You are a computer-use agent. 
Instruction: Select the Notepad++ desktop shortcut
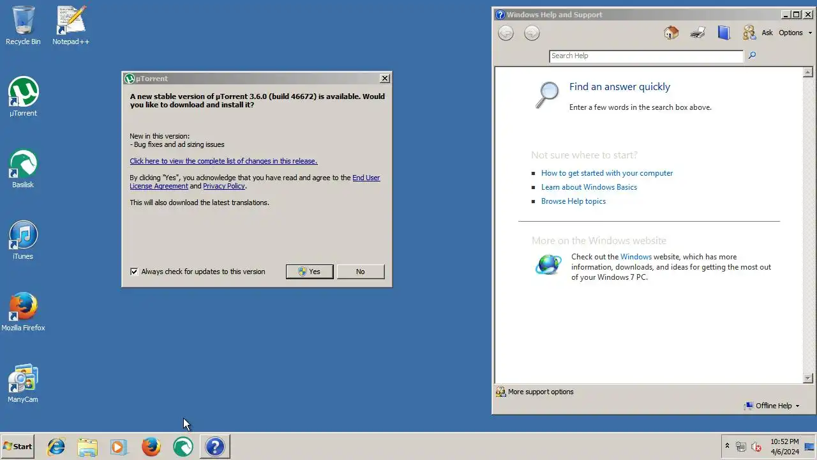(x=71, y=26)
